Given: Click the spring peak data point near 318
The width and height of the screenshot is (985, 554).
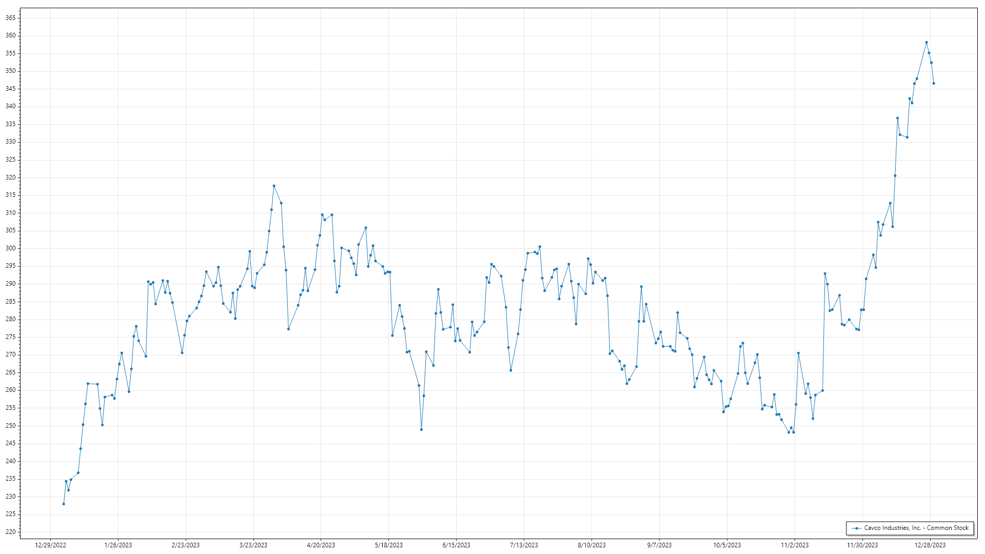Looking at the screenshot, I should (x=274, y=186).
